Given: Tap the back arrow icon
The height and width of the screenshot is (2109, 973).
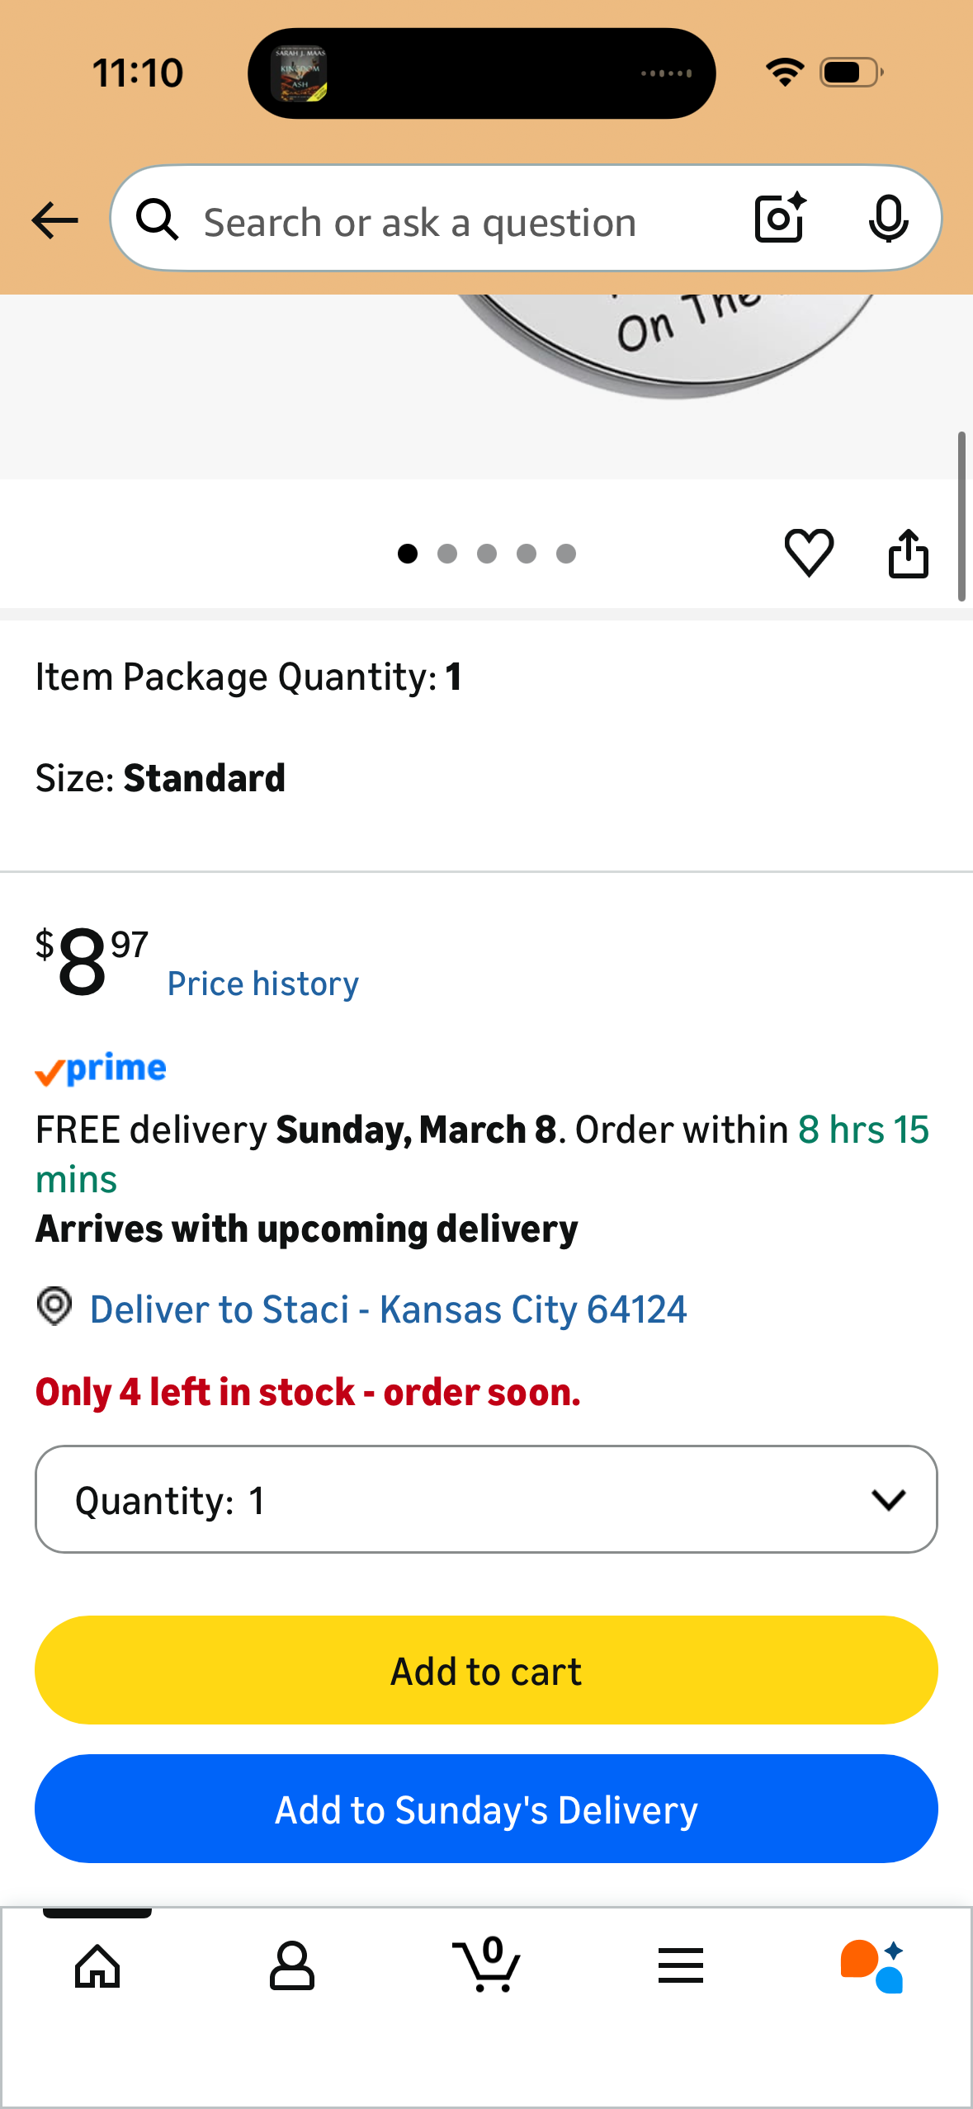Looking at the screenshot, I should coord(54,220).
